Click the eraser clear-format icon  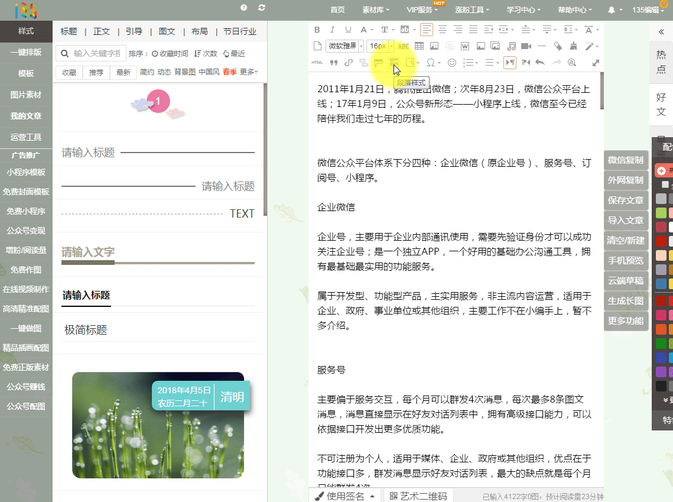[558, 46]
